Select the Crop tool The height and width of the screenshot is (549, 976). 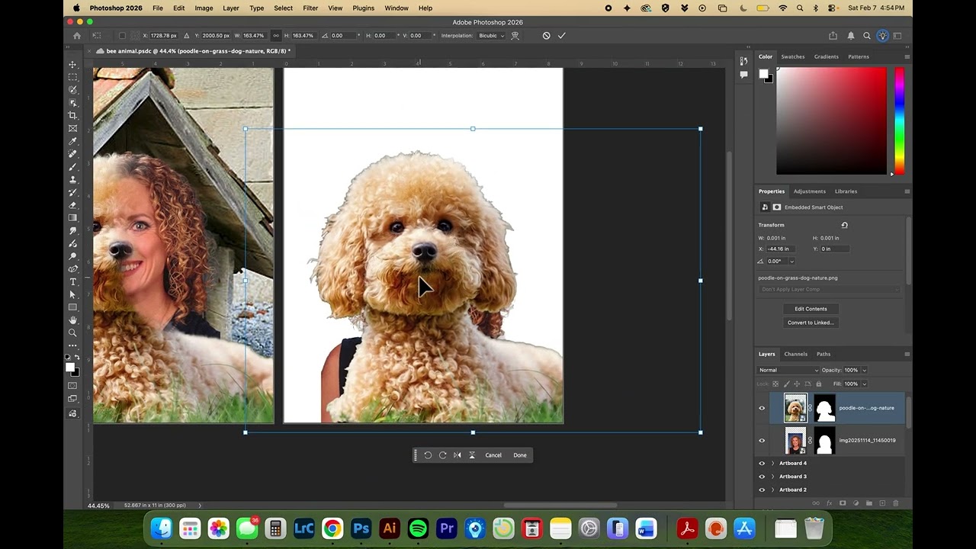pos(73,115)
